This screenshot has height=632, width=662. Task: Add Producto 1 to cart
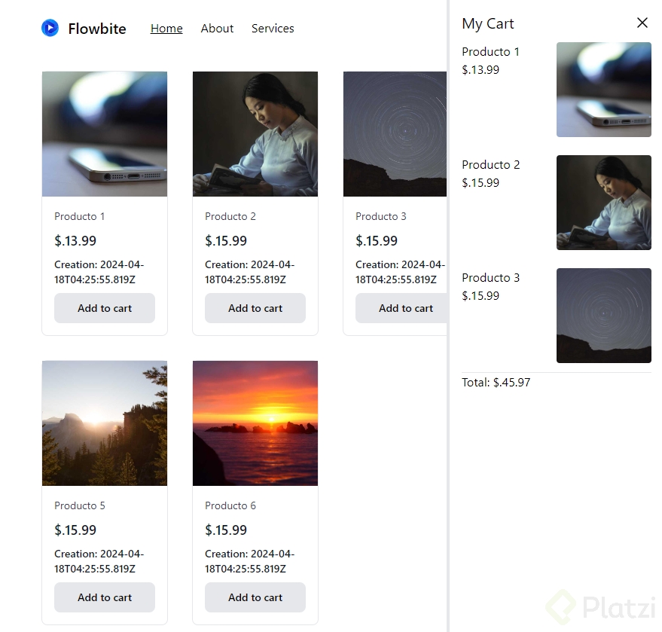[x=105, y=308]
